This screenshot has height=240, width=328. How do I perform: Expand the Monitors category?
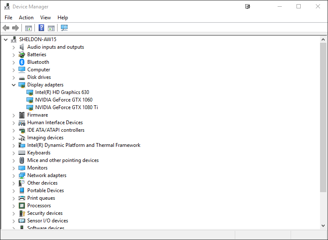[x=13, y=168]
